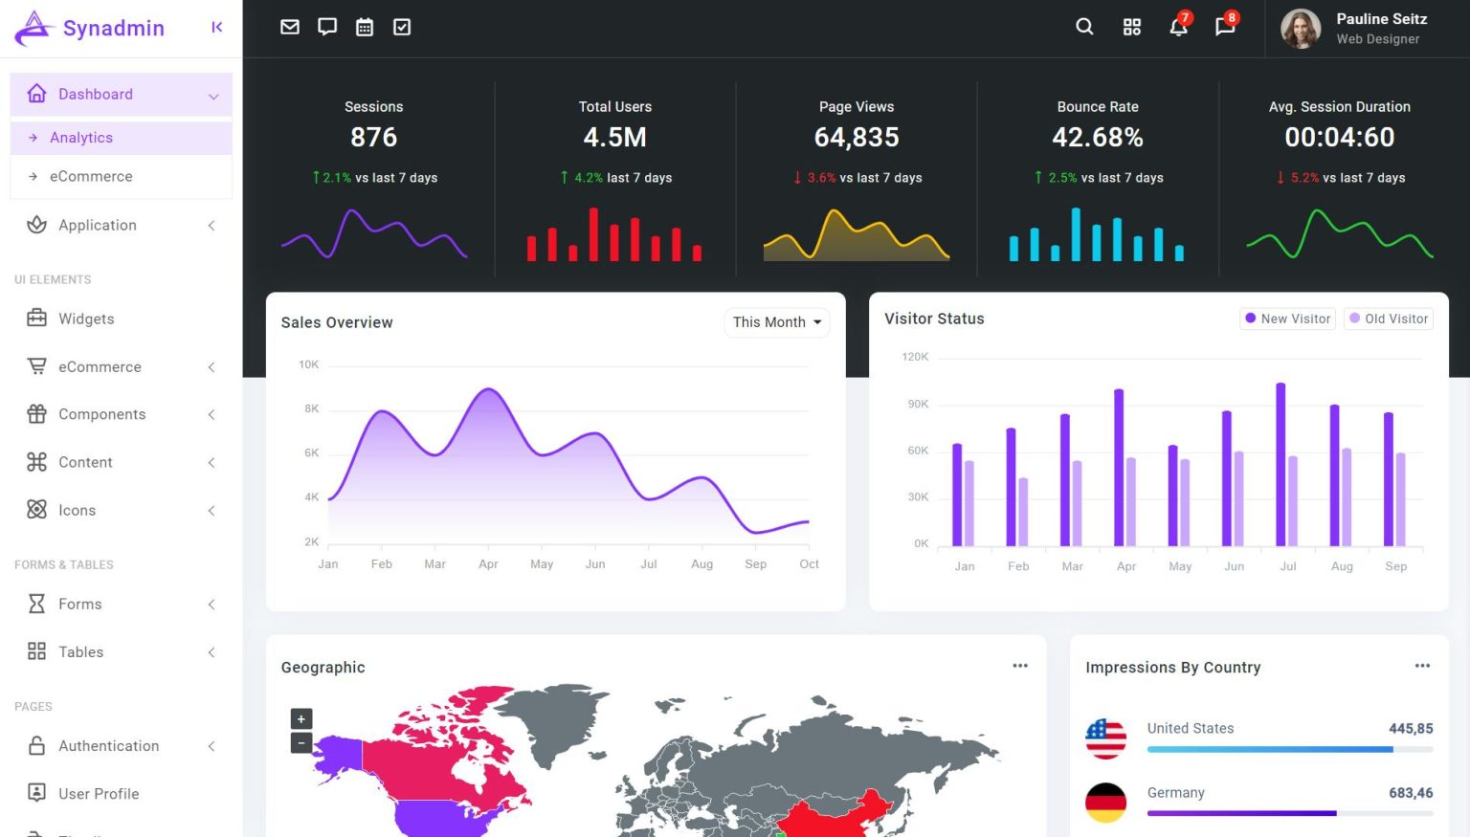
Task: Toggle the New Visitor legend in Visitor Status
Action: pos(1287,319)
